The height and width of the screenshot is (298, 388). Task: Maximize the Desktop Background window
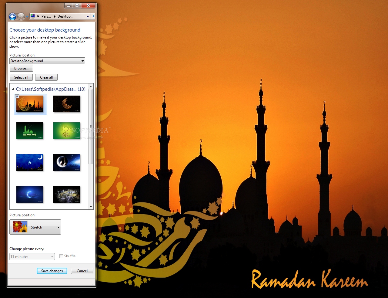click(77, 5)
